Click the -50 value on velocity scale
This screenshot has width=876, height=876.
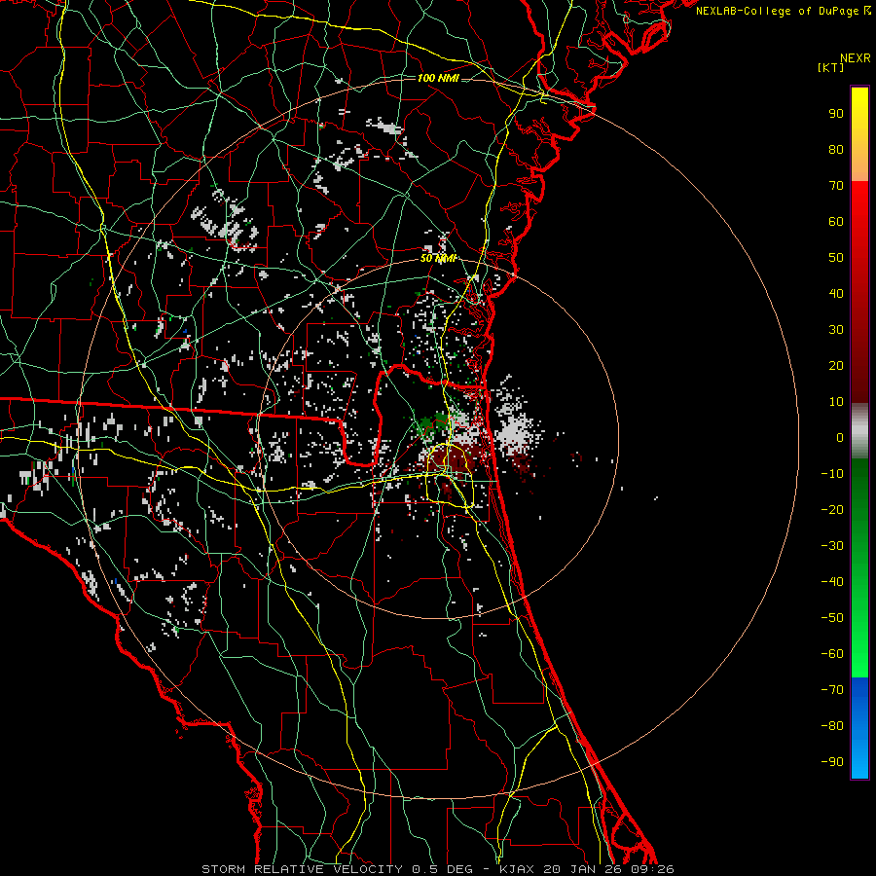[832, 618]
